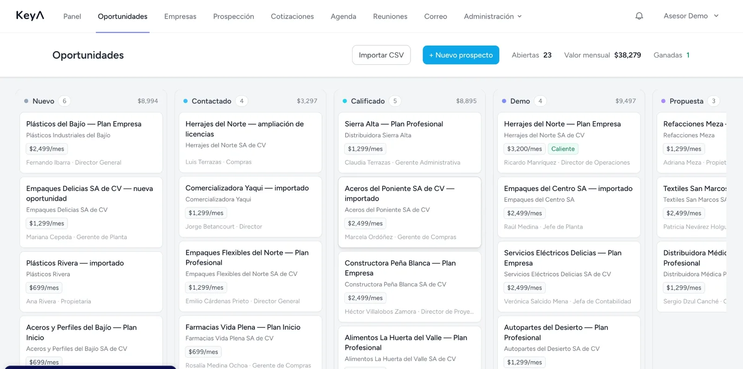Switch to Prospección
The height and width of the screenshot is (369, 743).
pyautogui.click(x=234, y=16)
